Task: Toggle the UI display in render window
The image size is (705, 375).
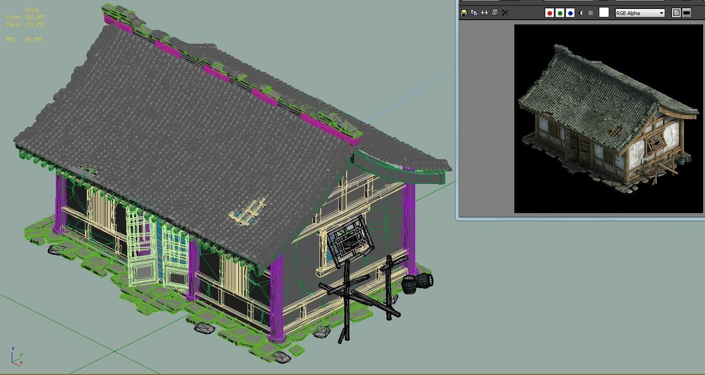Action: [x=686, y=13]
